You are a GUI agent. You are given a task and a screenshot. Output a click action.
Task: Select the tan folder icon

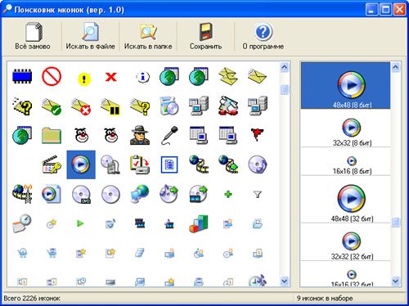52,135
